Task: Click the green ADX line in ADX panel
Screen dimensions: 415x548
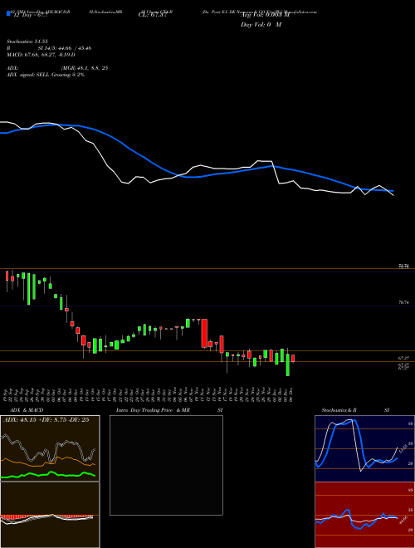Action: (48, 475)
